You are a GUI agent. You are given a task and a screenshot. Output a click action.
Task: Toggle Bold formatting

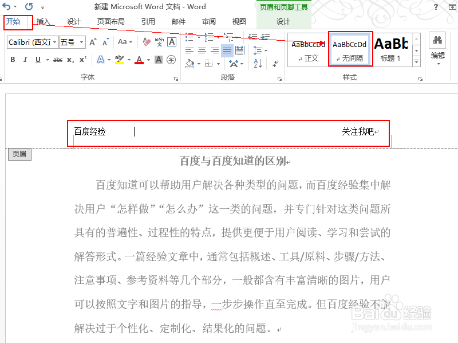(x=13, y=60)
